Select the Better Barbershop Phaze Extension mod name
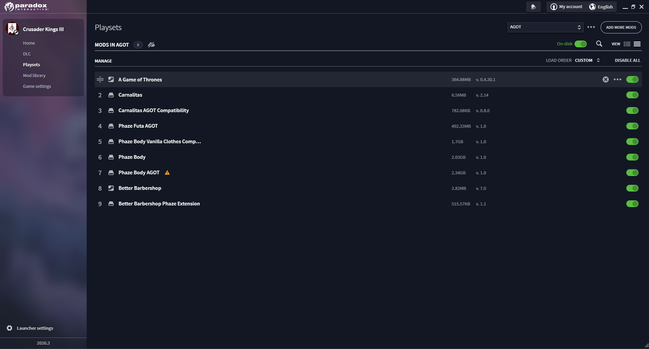This screenshot has height=349, width=649. tap(159, 204)
